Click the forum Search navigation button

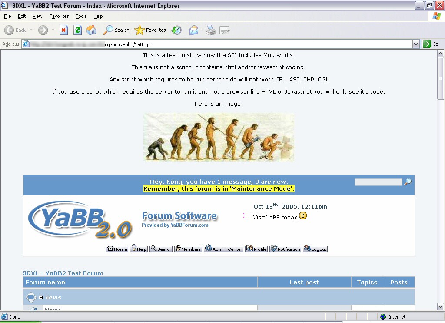pyautogui.click(x=161, y=249)
